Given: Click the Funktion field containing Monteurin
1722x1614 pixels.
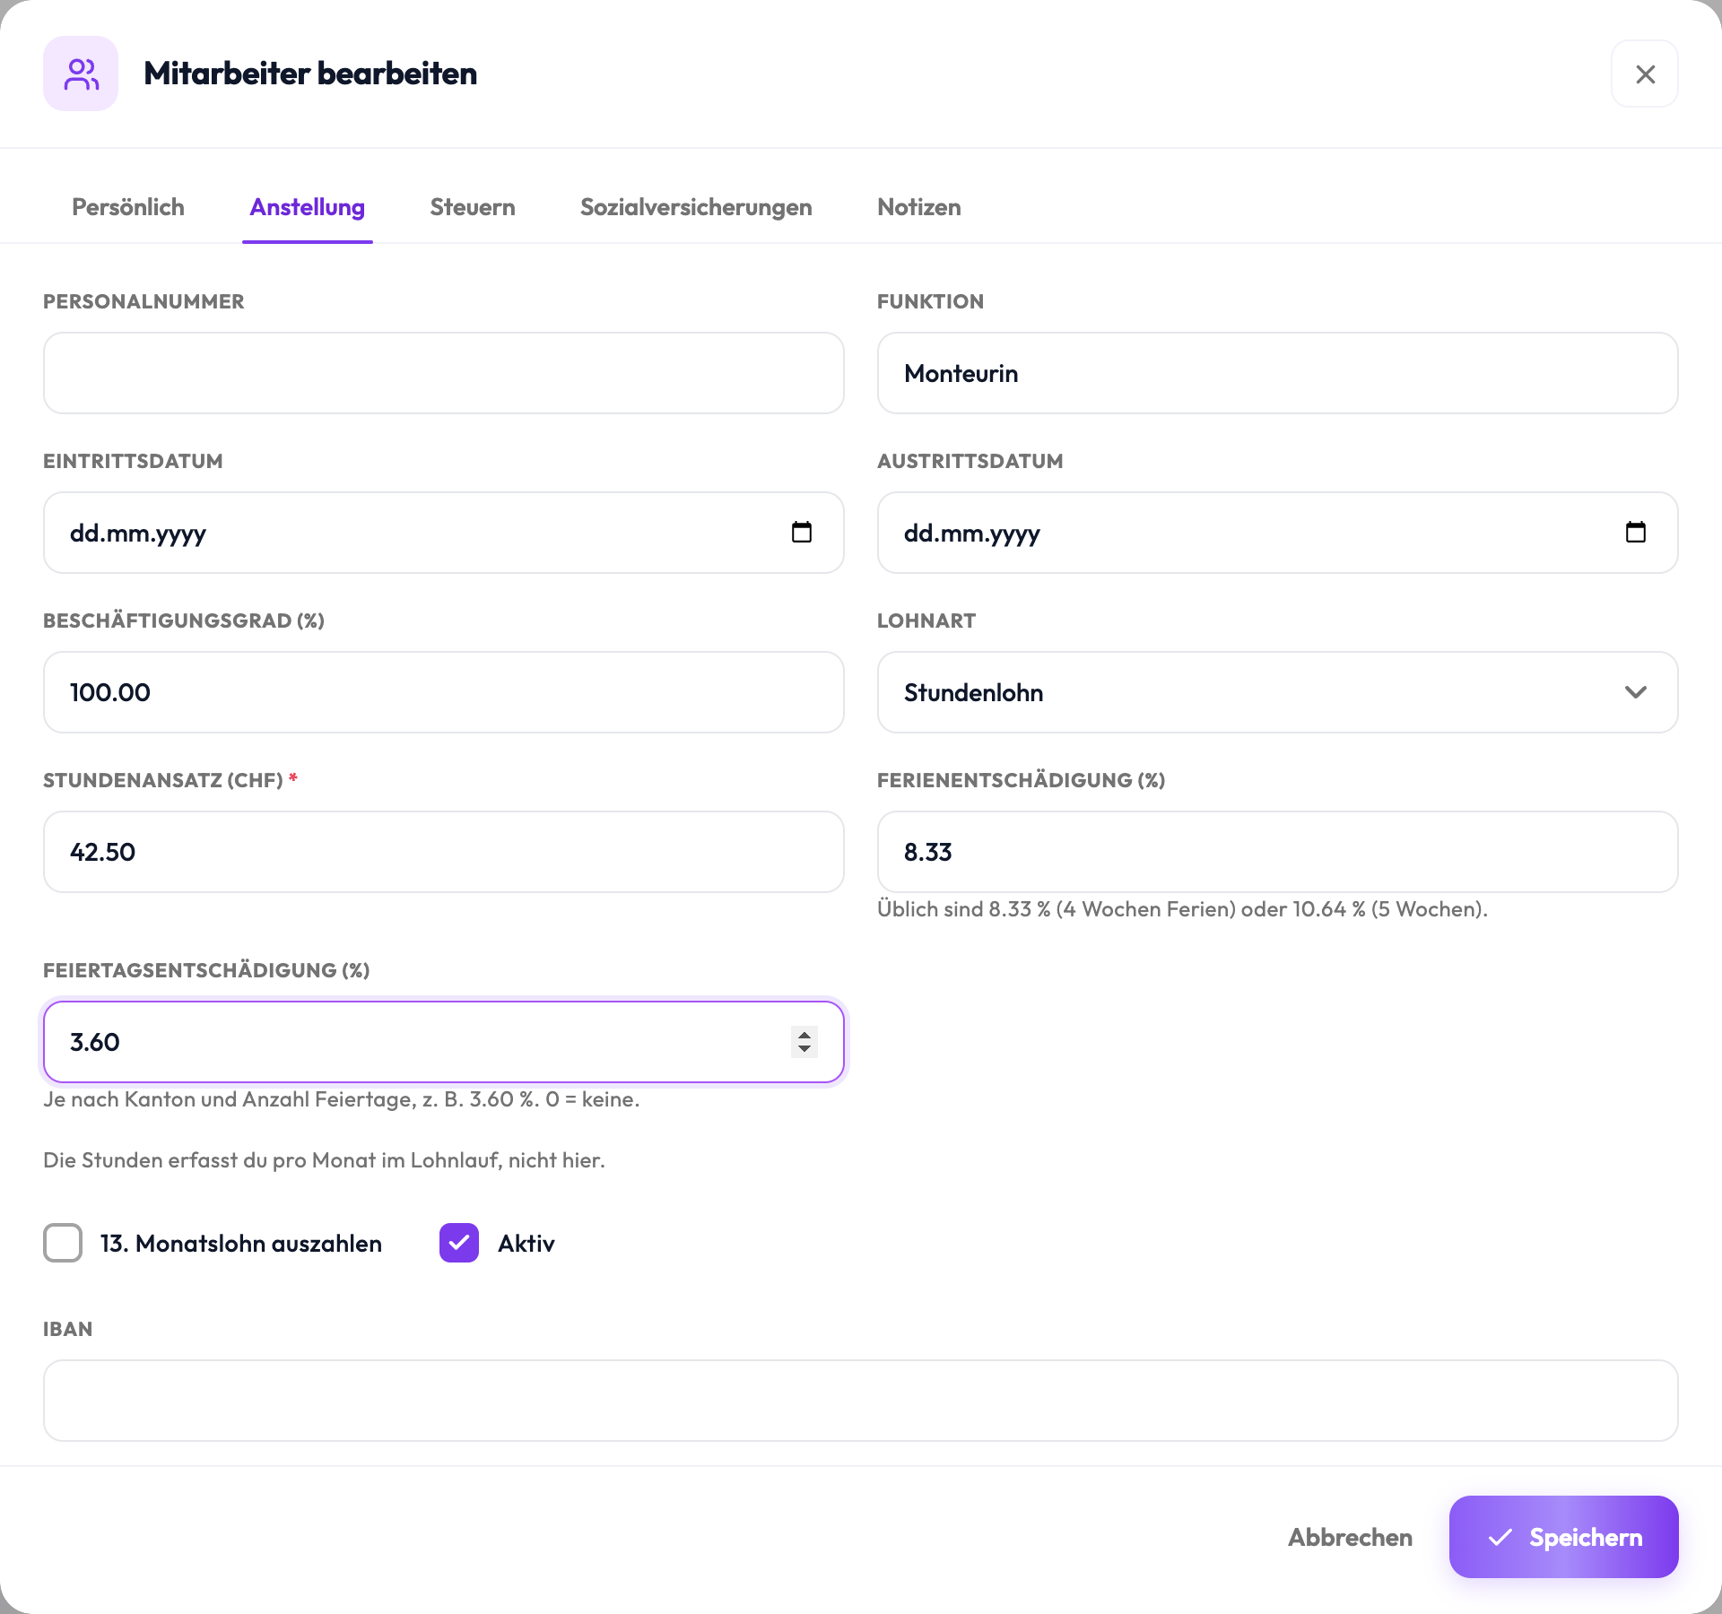Looking at the screenshot, I should coord(1277,373).
